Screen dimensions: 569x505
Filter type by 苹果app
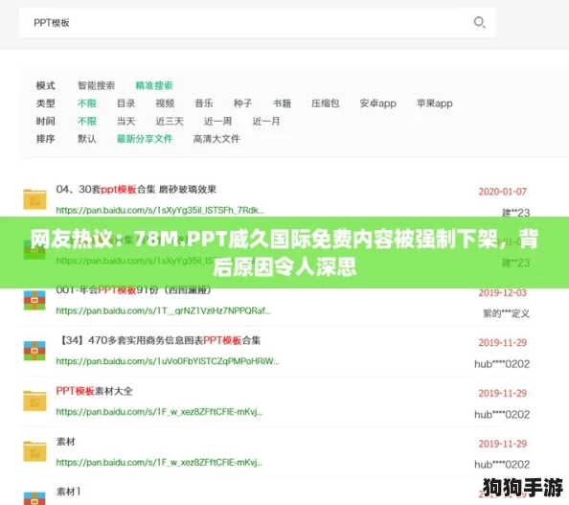tap(434, 103)
